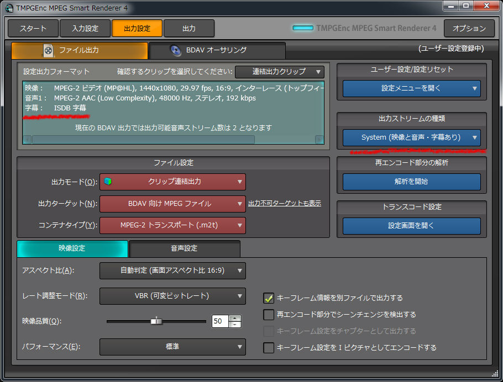Viewport: 503px width, 382px height.
Task: Select the ファイル出力 tab
Action: pyautogui.click(x=80, y=50)
